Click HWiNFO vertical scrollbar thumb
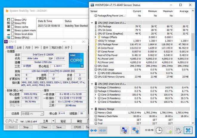The image size is (197, 138). (x=193, y=42)
